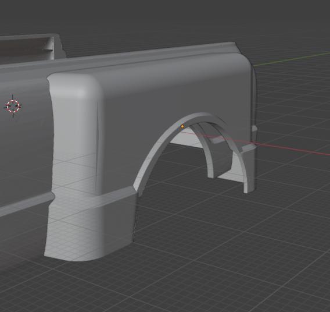Click the red-white 3D cursor
Screen dimensions: 330x312
coord(13,106)
